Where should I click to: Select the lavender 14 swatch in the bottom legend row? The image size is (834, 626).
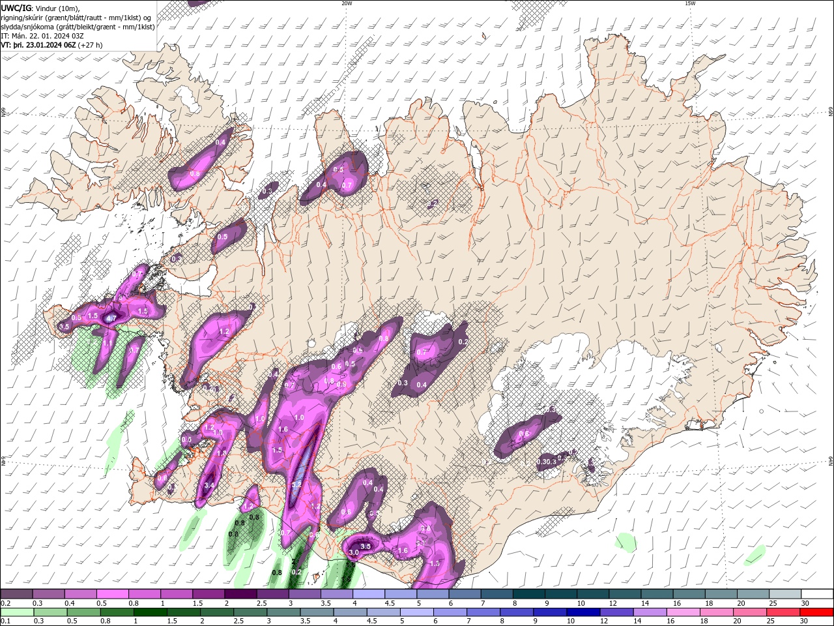(x=650, y=612)
